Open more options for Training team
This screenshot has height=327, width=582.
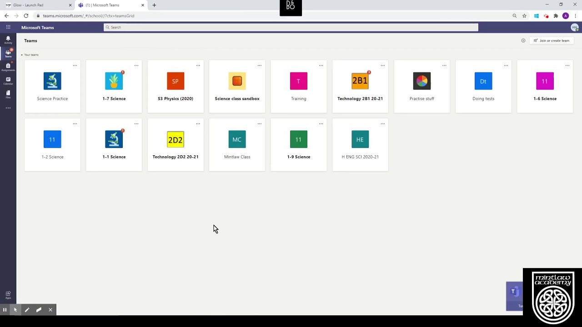pos(321,65)
